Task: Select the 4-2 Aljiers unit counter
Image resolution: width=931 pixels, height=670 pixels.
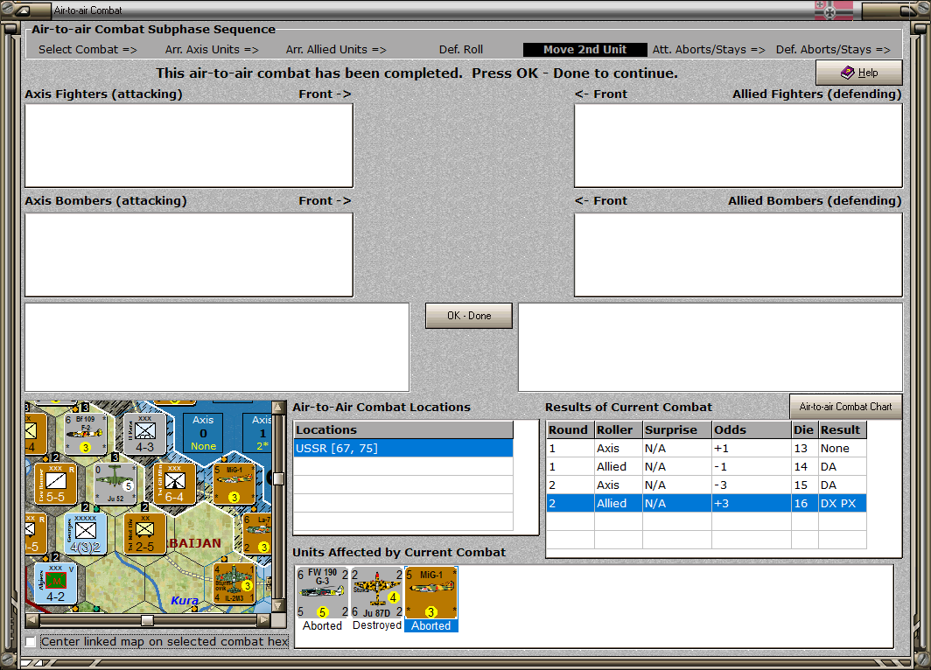Action: (55, 583)
